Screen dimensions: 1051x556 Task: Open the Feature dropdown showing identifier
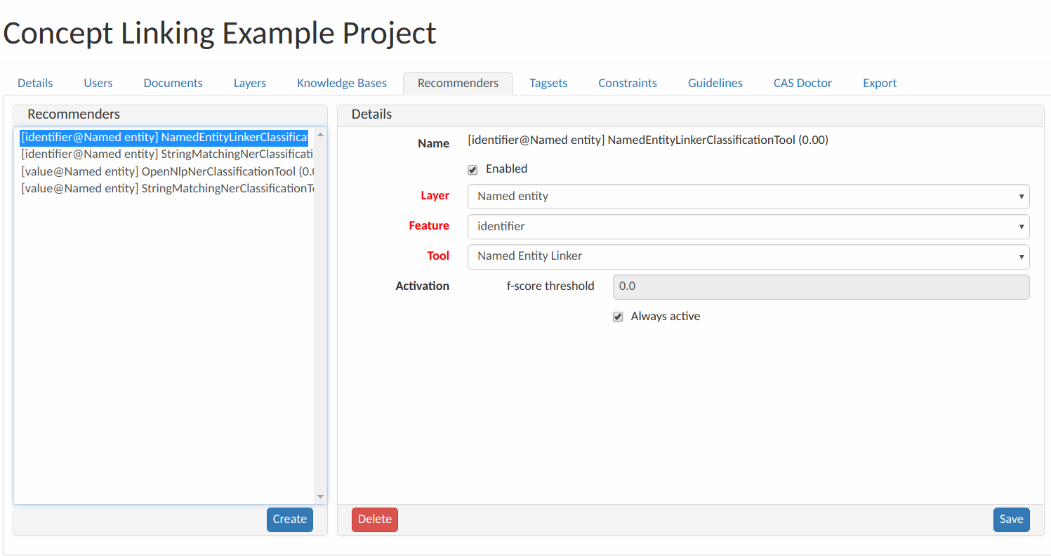(x=748, y=227)
